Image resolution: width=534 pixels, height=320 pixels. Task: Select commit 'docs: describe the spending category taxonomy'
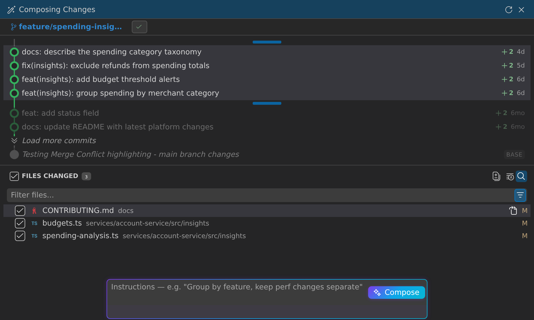click(x=267, y=52)
